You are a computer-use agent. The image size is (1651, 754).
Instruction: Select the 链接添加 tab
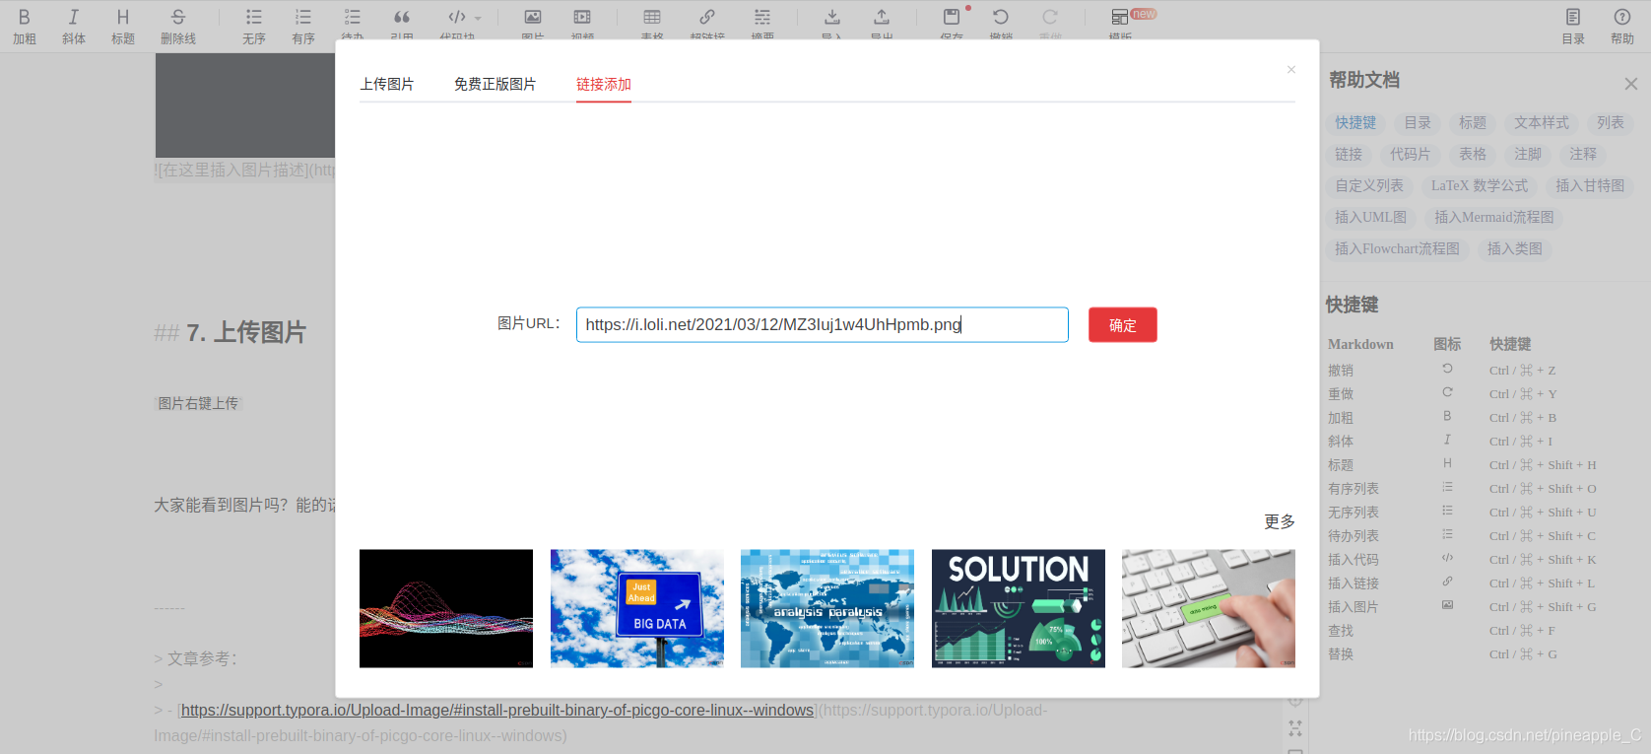coord(604,85)
